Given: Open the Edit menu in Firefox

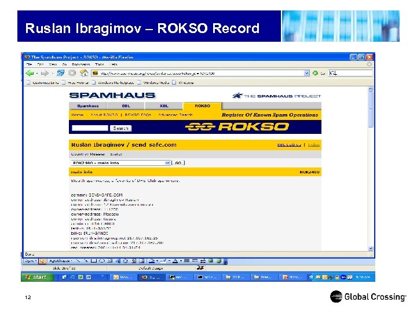Looking at the screenshot, I should pyautogui.click(x=40, y=64).
